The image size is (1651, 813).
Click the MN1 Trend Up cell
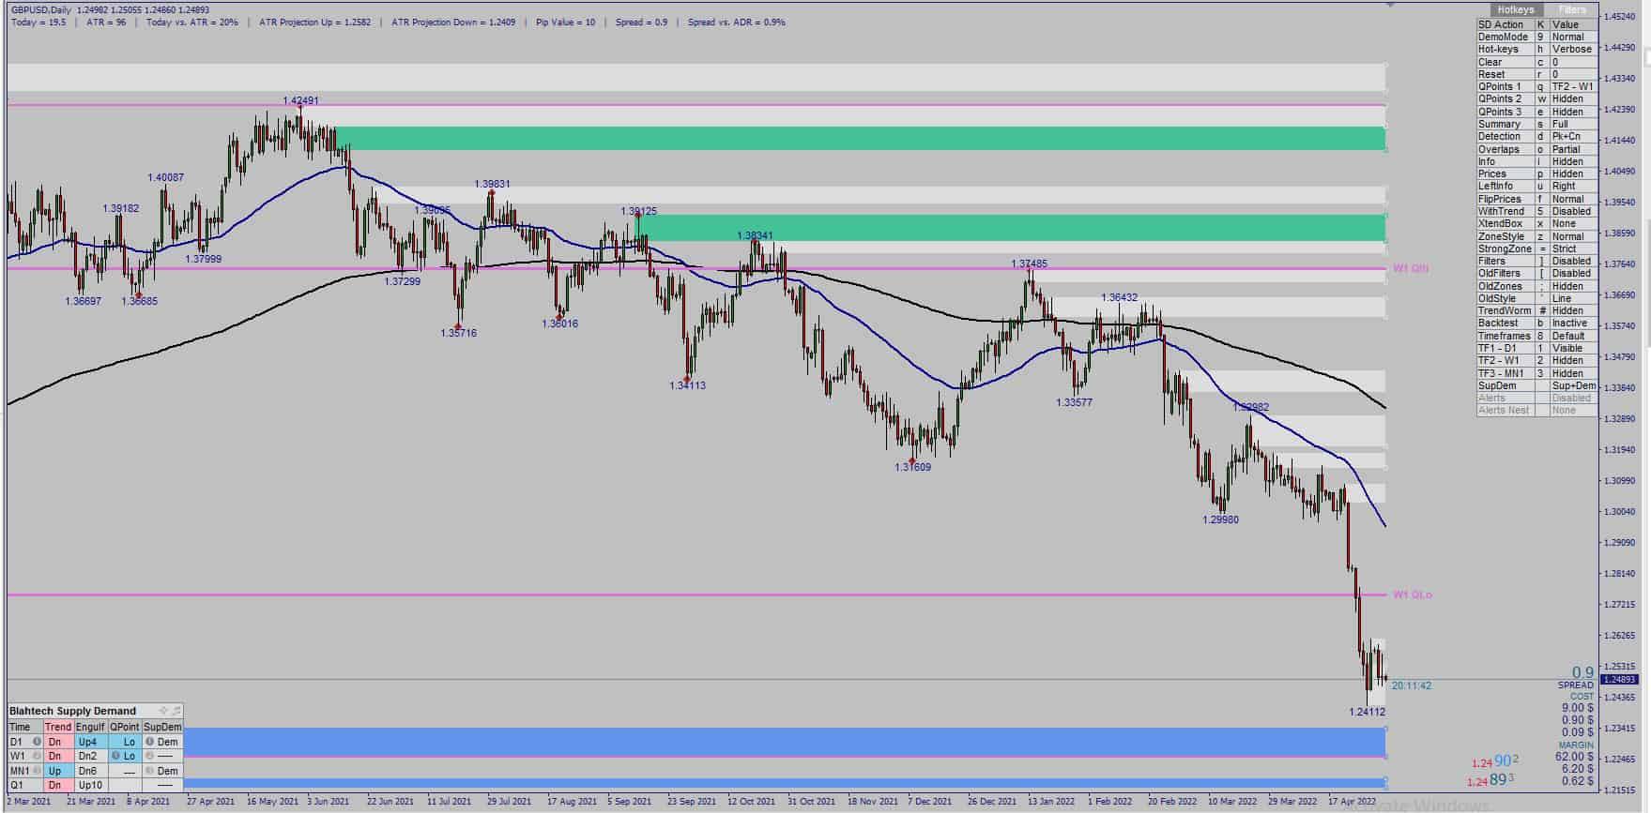58,771
